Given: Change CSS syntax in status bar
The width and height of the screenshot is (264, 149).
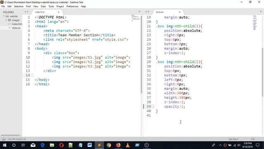Looking at the screenshot, I should point(253,139).
